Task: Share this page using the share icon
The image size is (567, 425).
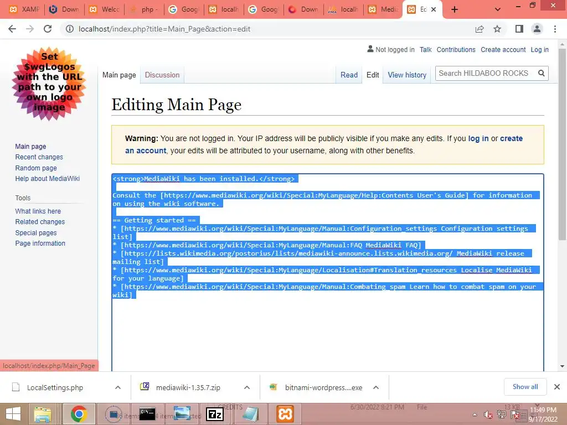Action: [480, 29]
